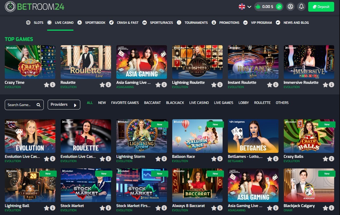
Task: Click the magnifier icon in search box
Action: tap(38, 105)
